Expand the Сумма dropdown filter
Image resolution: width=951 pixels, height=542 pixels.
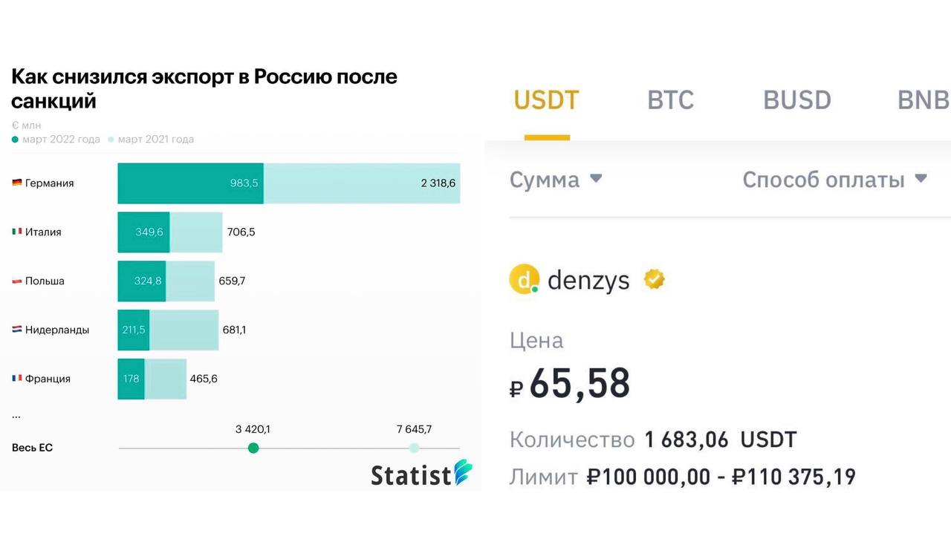[556, 180]
